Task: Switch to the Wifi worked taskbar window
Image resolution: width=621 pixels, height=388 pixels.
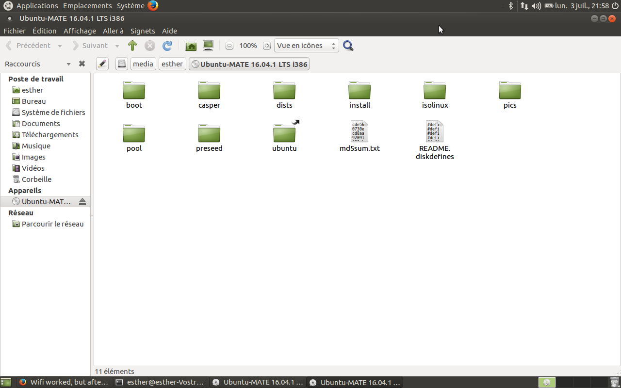Action: click(64, 382)
